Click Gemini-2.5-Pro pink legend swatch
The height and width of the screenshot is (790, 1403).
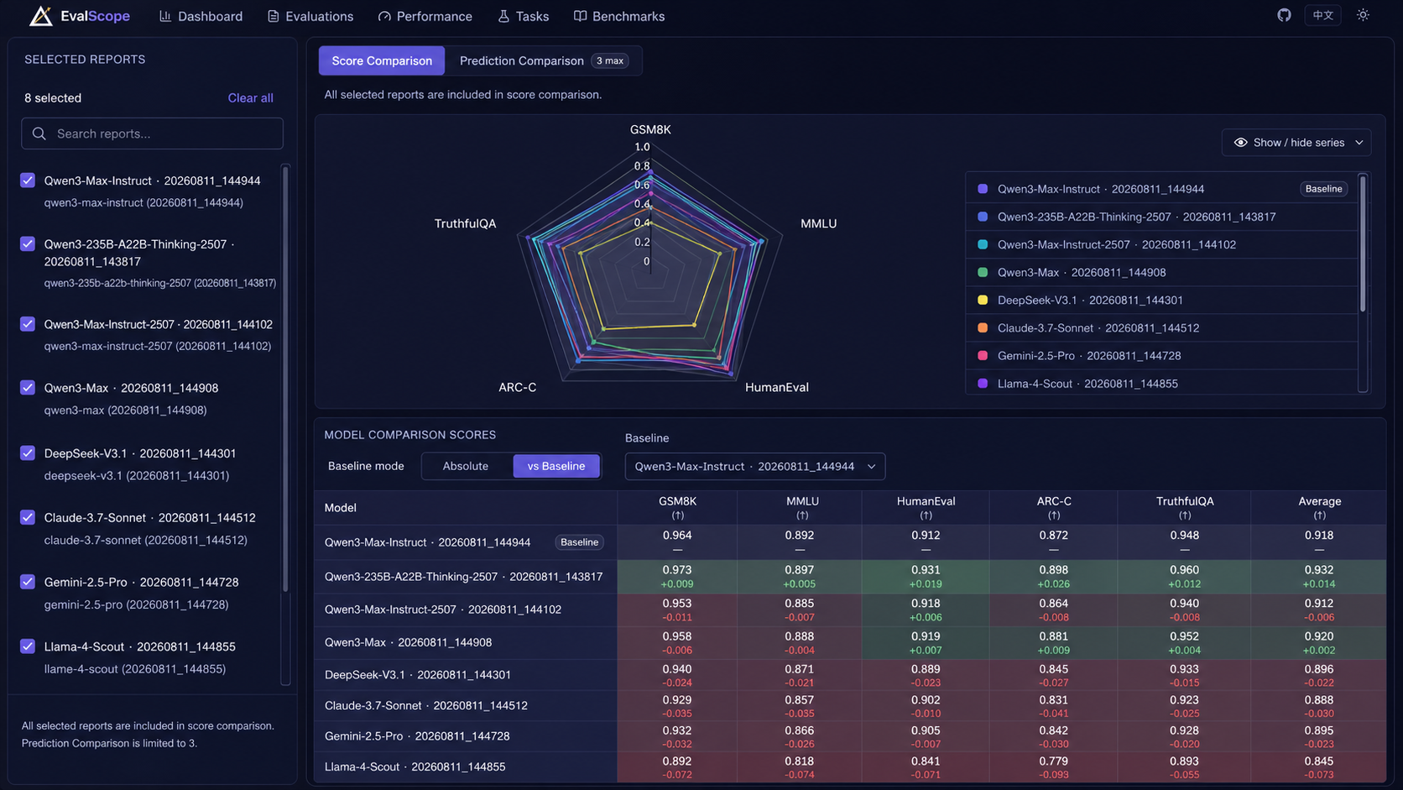click(983, 356)
